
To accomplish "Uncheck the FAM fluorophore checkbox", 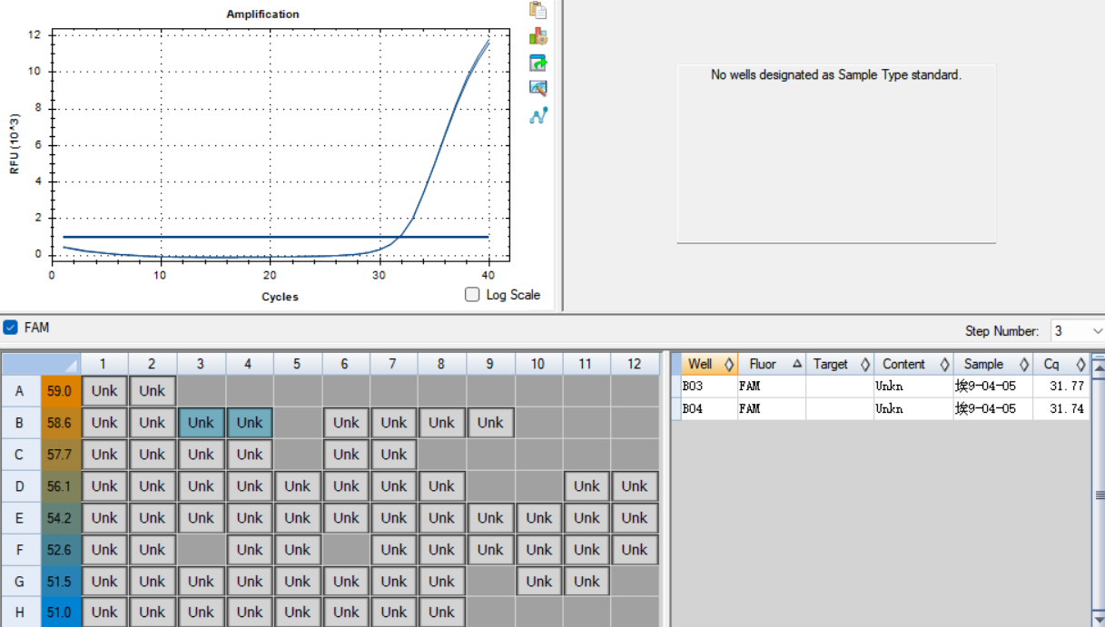I will click(10, 327).
